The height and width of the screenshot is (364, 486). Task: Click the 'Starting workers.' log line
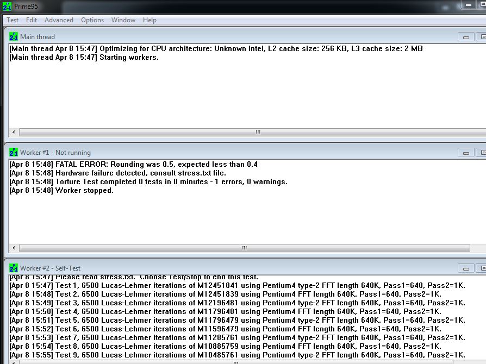click(x=84, y=57)
